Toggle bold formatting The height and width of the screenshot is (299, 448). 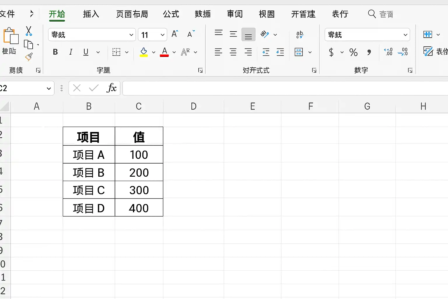pyautogui.click(x=55, y=52)
